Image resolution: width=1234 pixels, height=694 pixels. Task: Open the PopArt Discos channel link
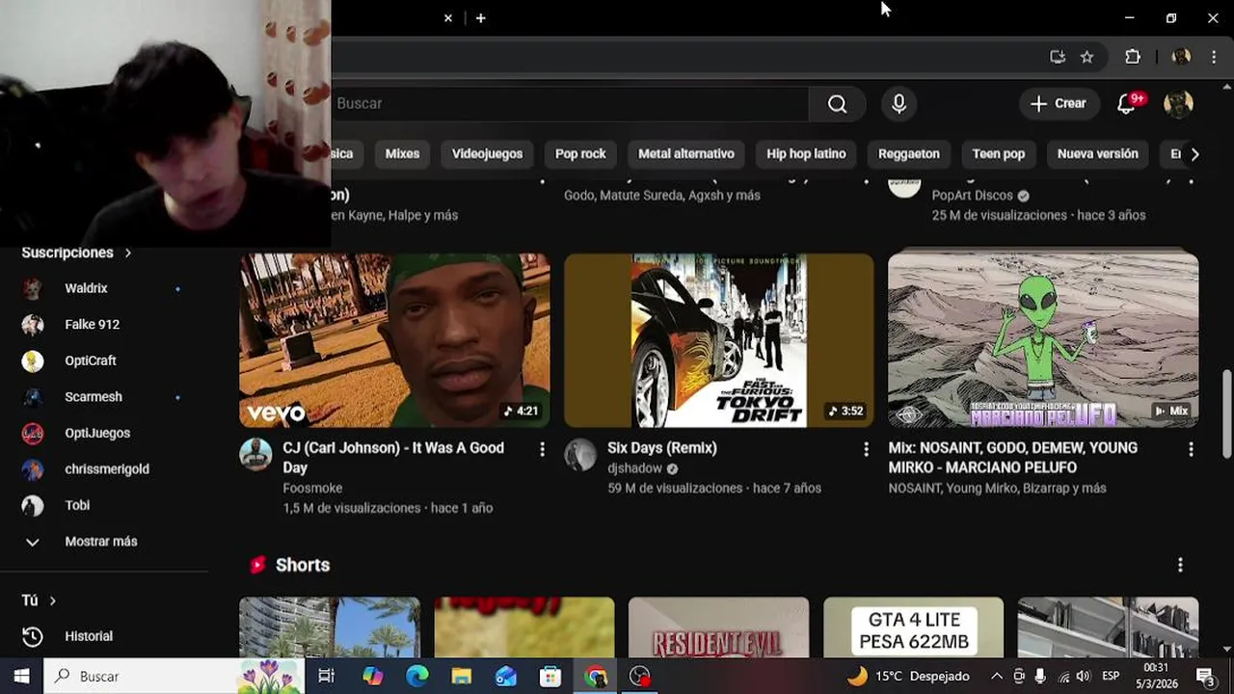[x=973, y=196]
